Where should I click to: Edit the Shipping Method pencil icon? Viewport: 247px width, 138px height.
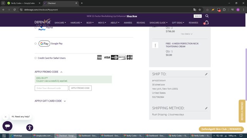pyautogui.click(x=206, y=108)
